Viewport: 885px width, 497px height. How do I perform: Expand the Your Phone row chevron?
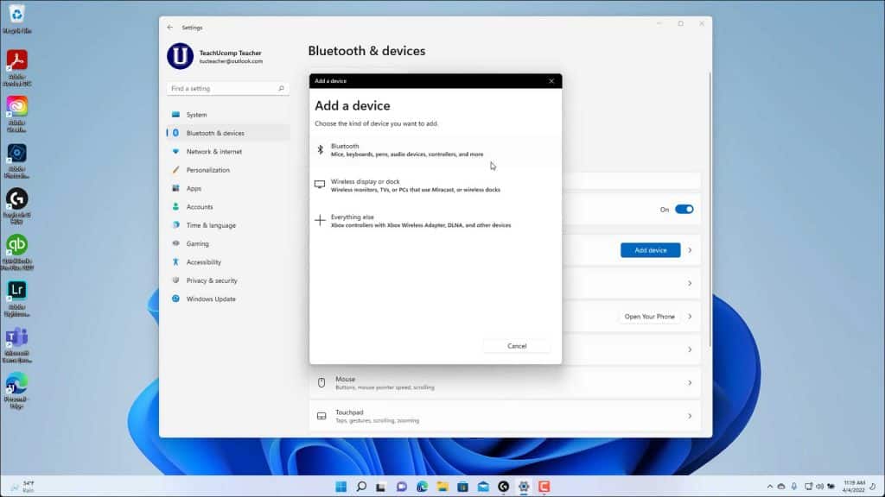[689, 316]
